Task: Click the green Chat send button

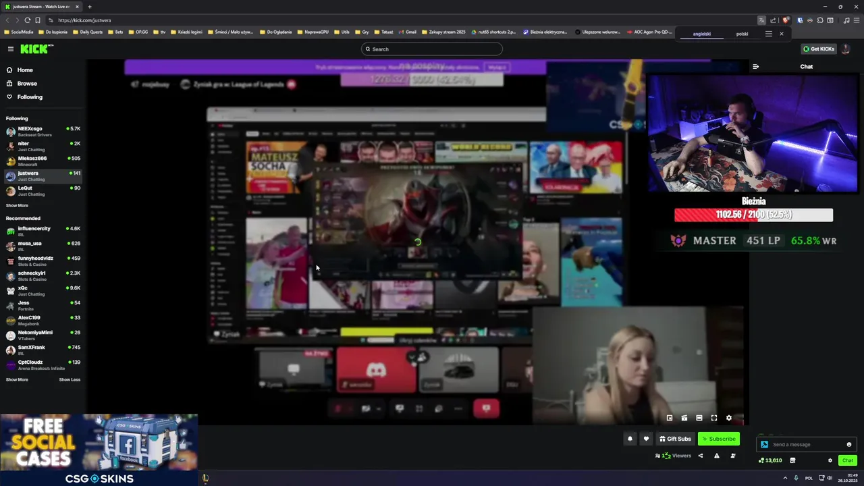Action: pyautogui.click(x=848, y=460)
